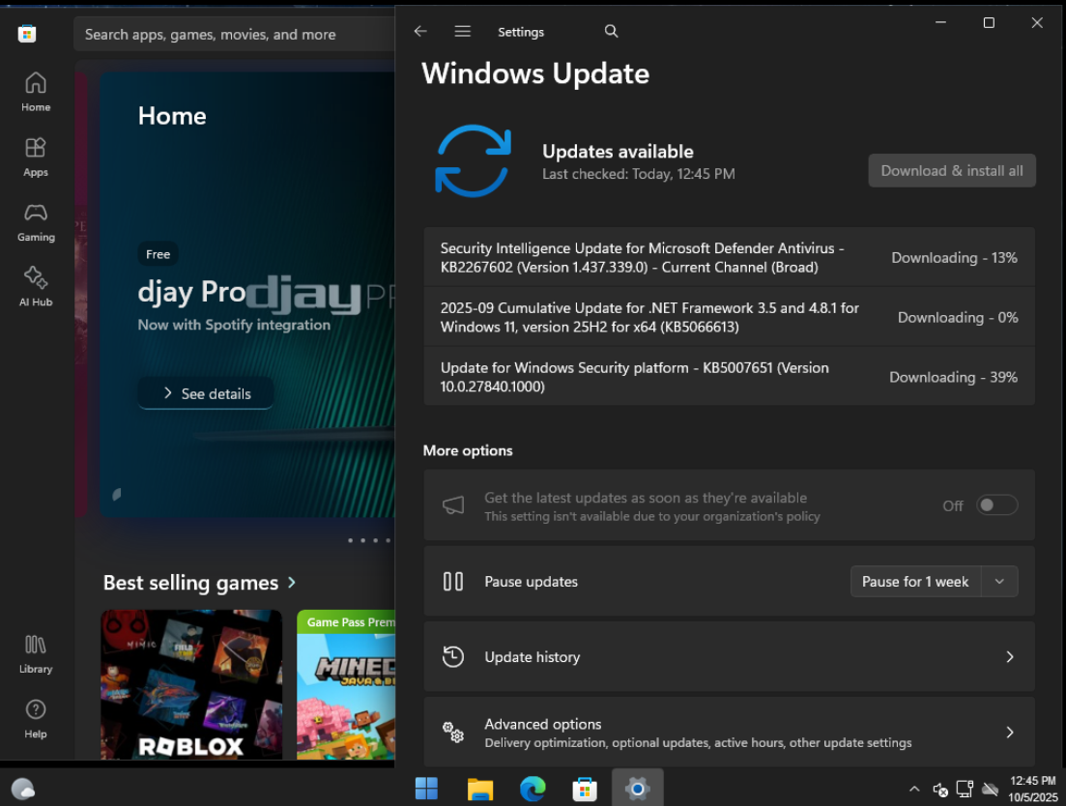Click the Settings search magnifier icon

point(611,31)
